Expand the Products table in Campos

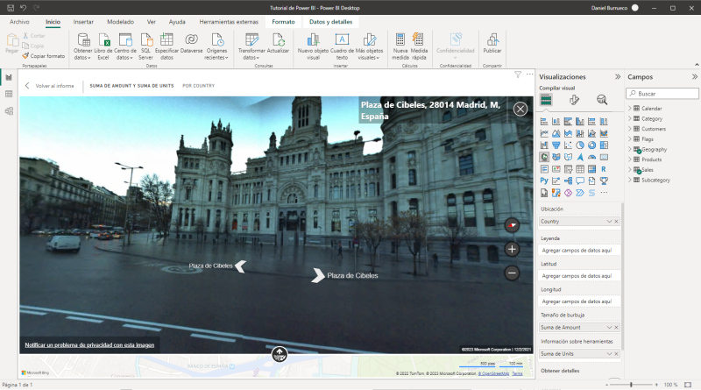[x=629, y=160]
